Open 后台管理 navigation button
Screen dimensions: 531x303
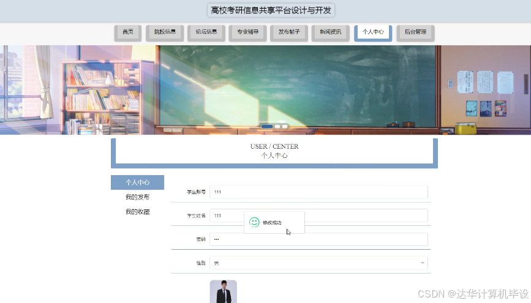[x=415, y=33]
